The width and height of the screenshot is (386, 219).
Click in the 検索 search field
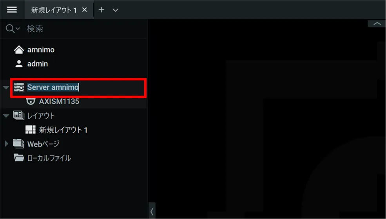(x=85, y=29)
